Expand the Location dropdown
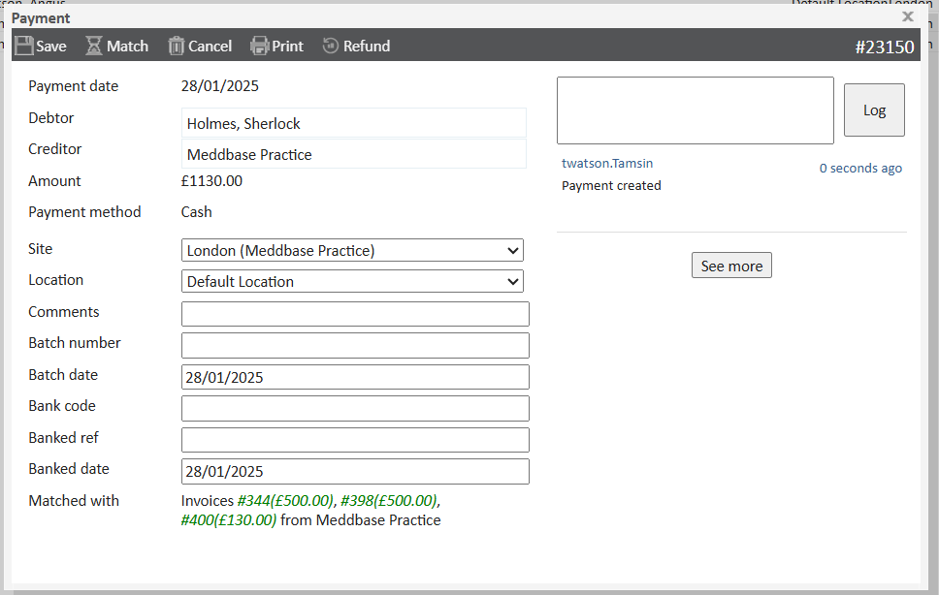 click(352, 281)
